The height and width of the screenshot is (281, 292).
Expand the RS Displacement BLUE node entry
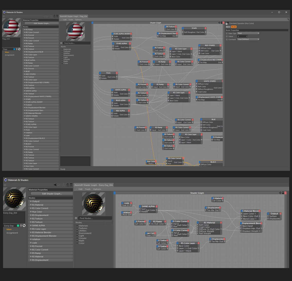pyautogui.click(x=34, y=52)
